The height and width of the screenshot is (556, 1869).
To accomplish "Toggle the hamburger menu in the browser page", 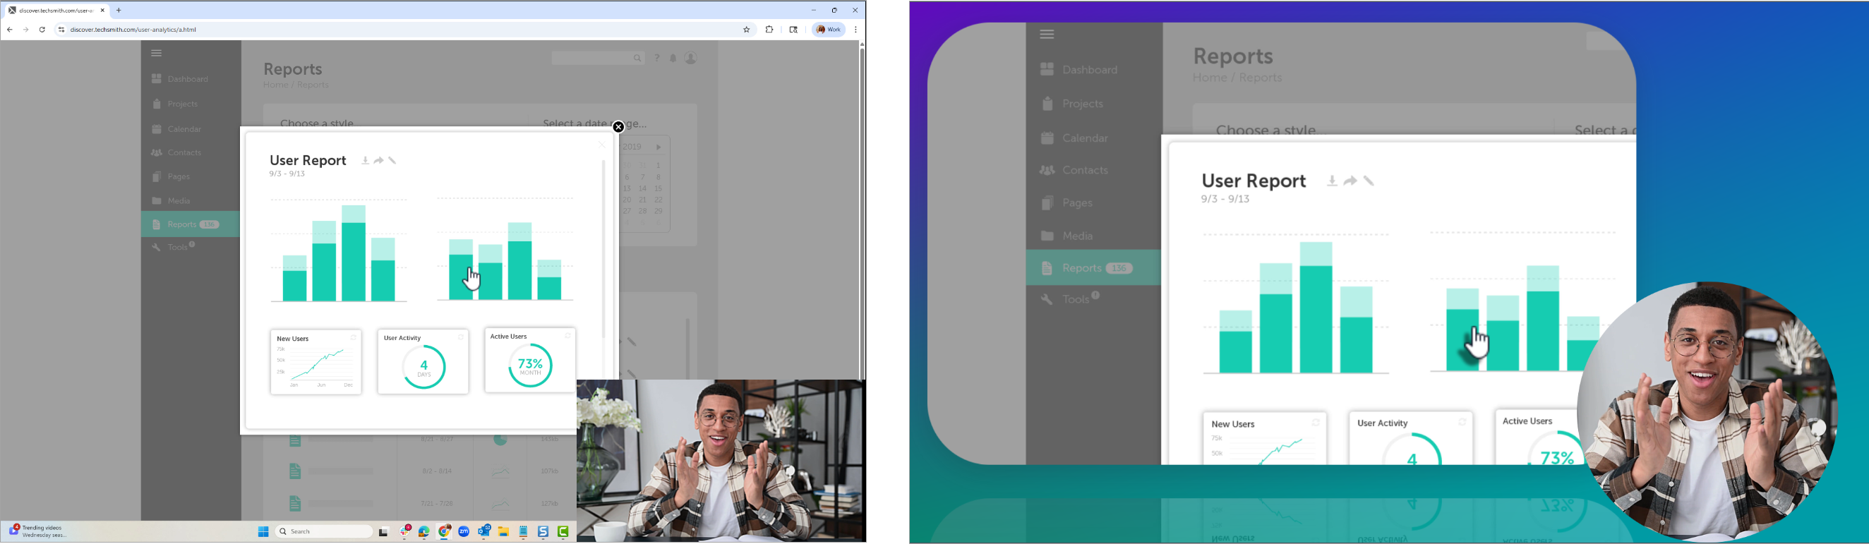I will pos(156,53).
